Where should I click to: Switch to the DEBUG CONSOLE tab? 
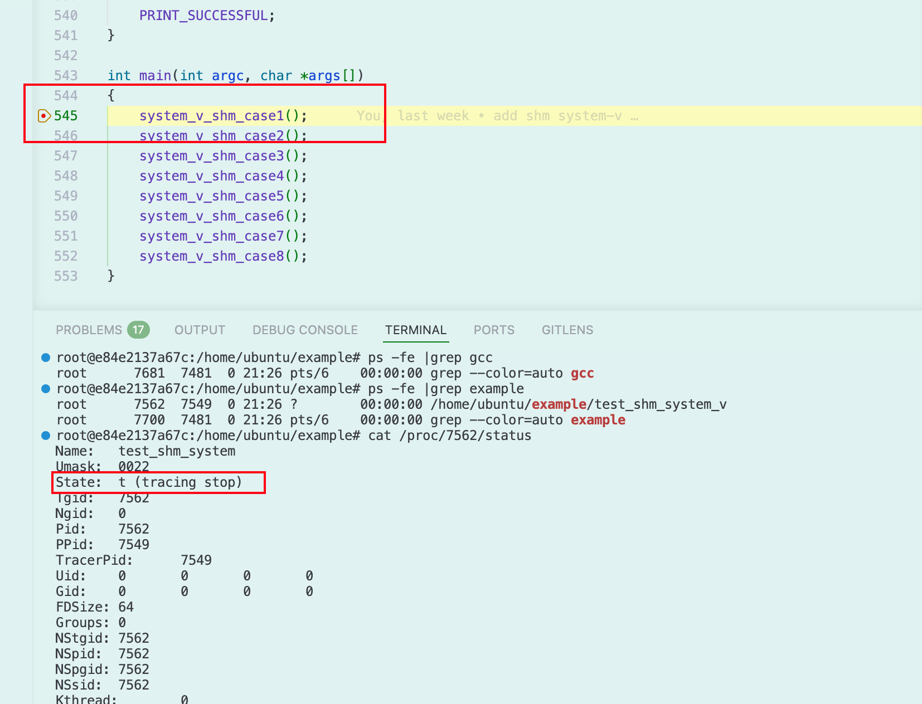[x=305, y=330]
